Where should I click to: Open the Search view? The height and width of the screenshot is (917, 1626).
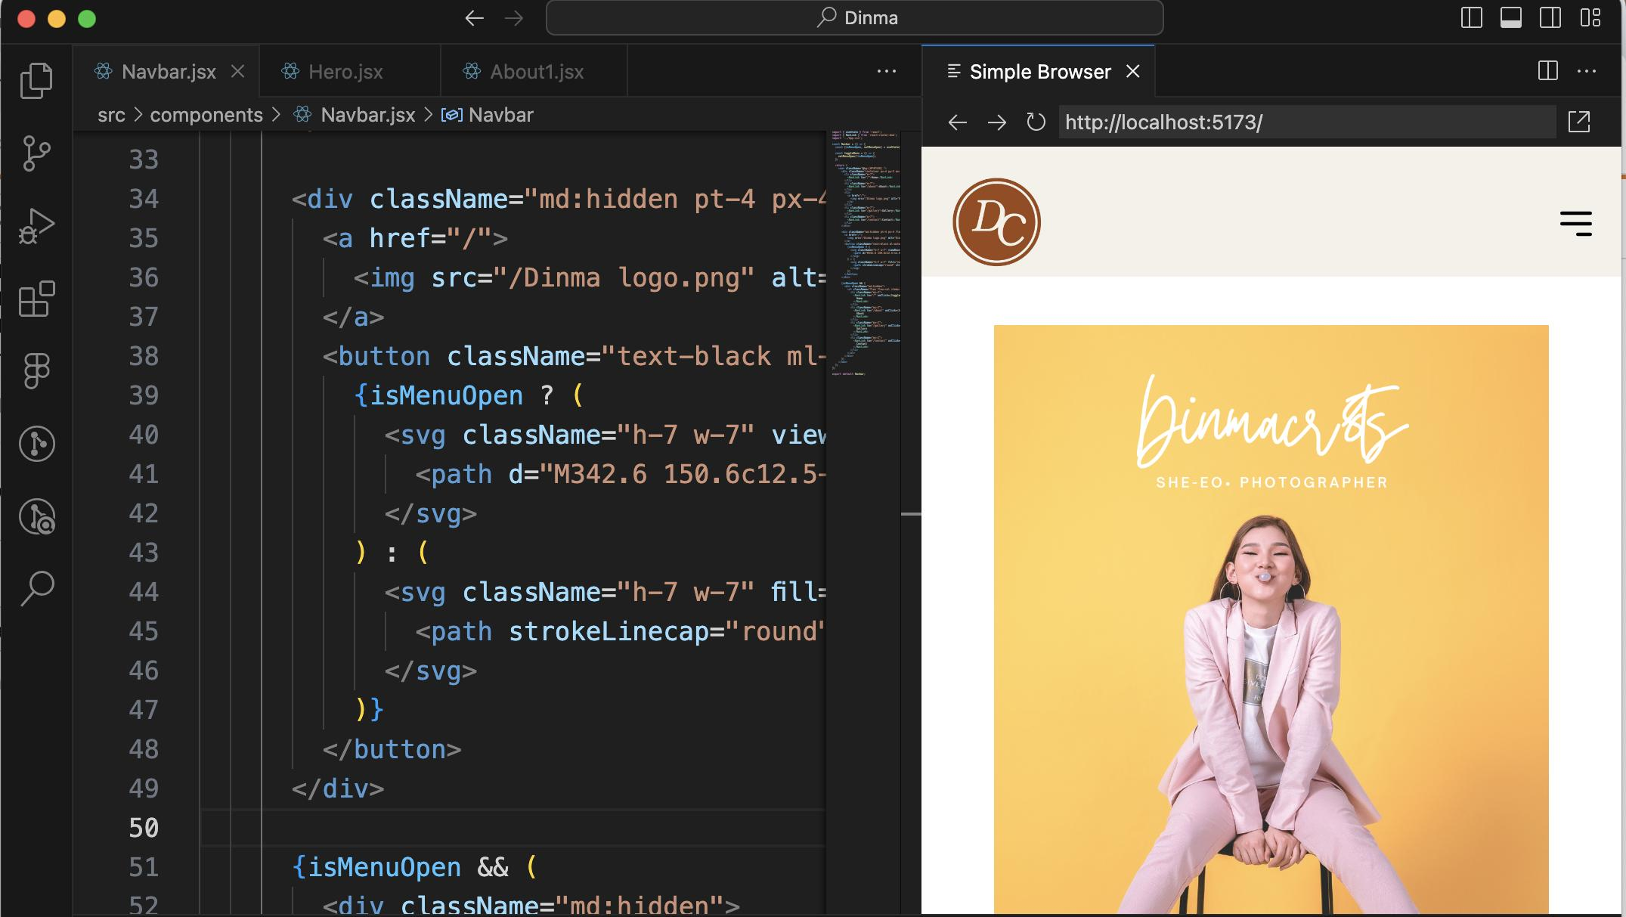pyautogui.click(x=36, y=586)
